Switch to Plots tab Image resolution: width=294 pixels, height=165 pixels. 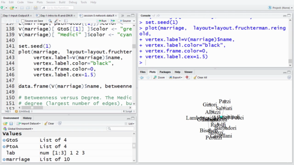(x=153, y=72)
